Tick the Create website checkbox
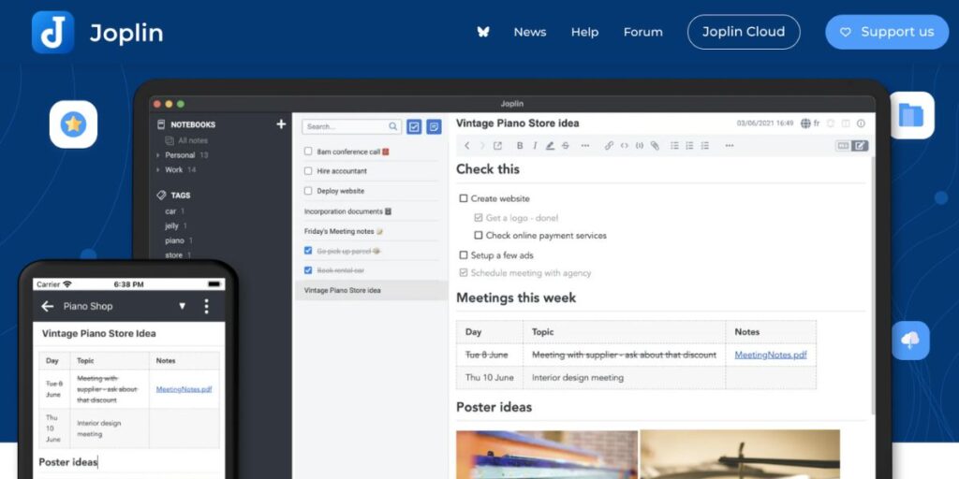959x479 pixels. (464, 198)
